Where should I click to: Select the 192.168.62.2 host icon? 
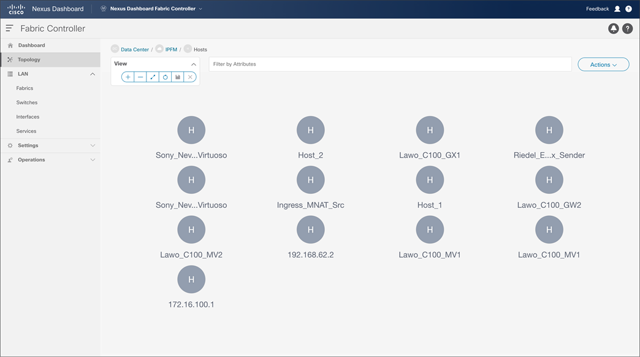coord(311,229)
